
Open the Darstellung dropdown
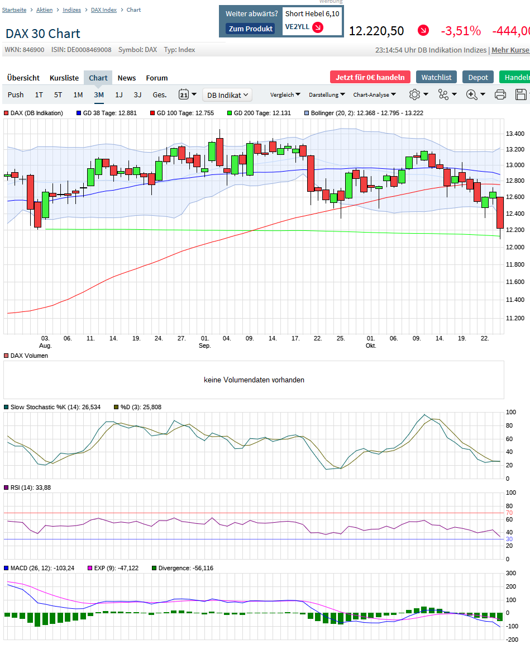(x=328, y=94)
